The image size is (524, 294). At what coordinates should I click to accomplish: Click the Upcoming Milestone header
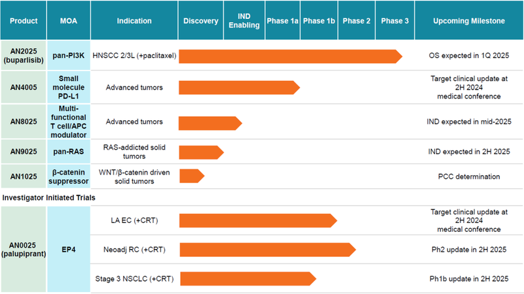coord(469,21)
